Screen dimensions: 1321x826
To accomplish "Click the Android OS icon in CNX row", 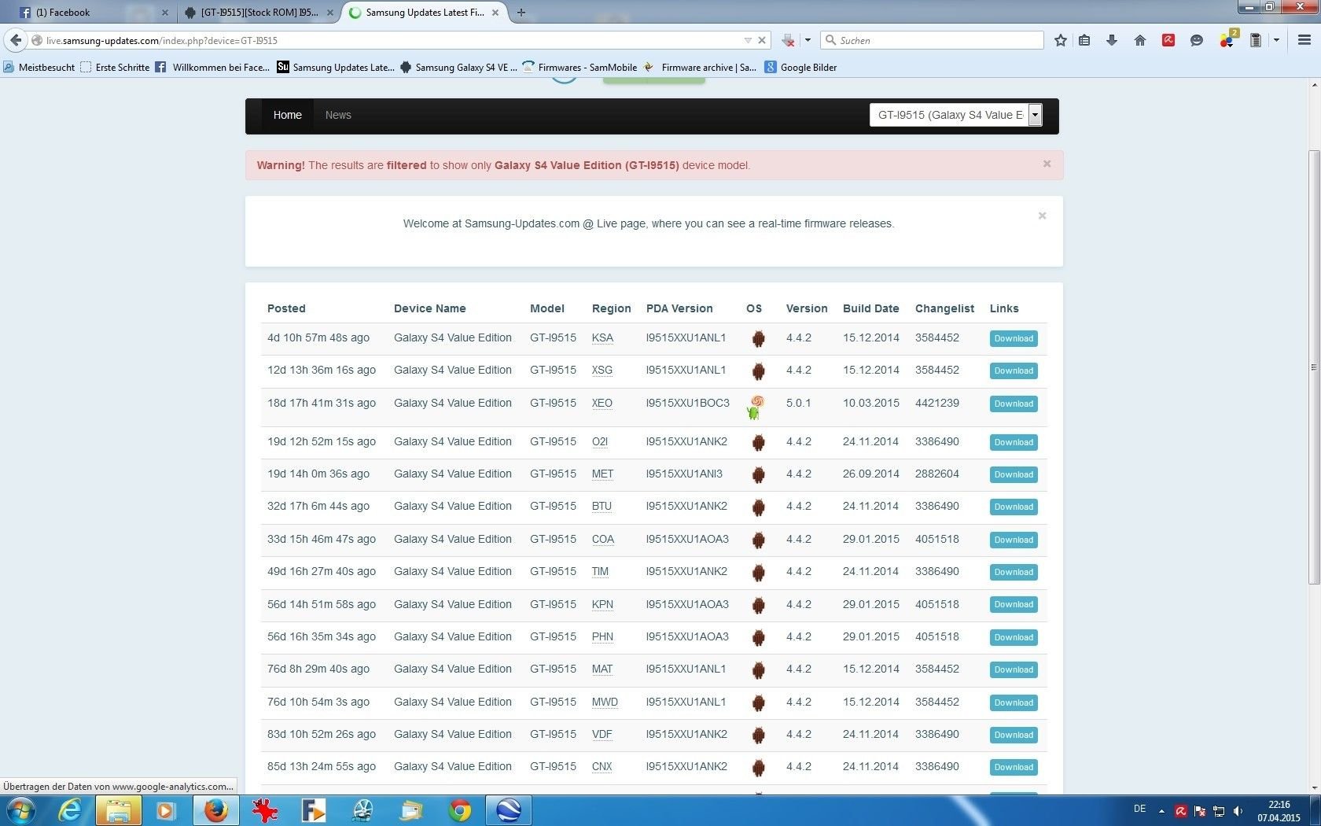I will coord(758,767).
